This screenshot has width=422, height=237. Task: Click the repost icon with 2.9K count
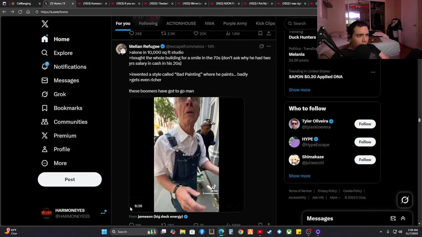[x=164, y=33]
